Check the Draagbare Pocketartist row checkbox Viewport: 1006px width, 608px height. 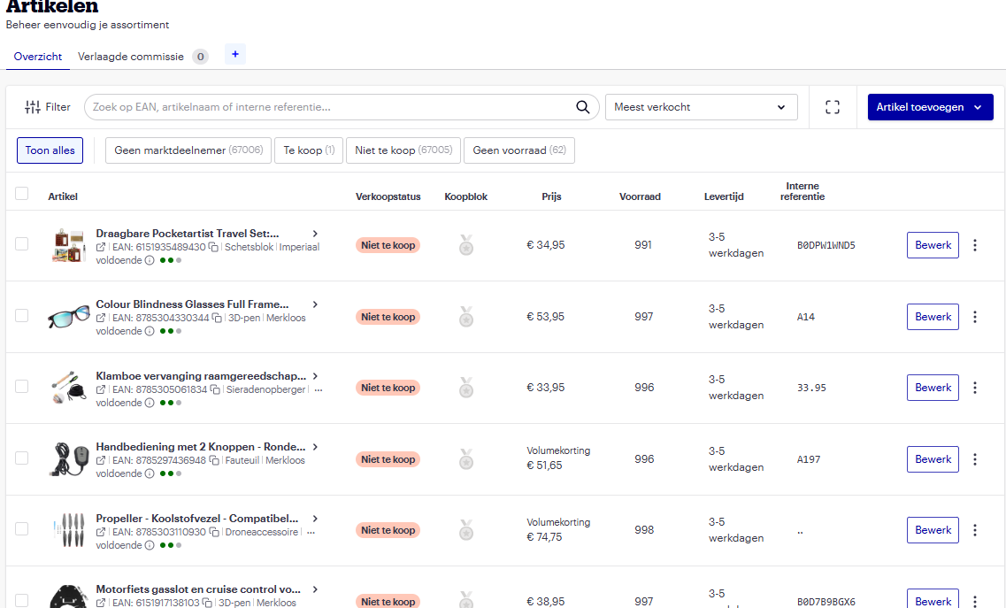(x=22, y=244)
